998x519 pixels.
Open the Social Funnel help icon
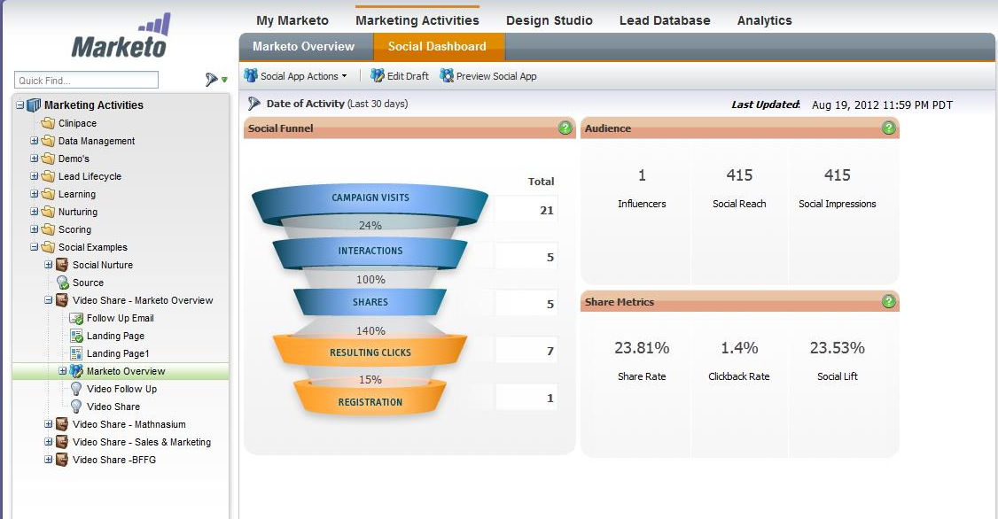[565, 128]
